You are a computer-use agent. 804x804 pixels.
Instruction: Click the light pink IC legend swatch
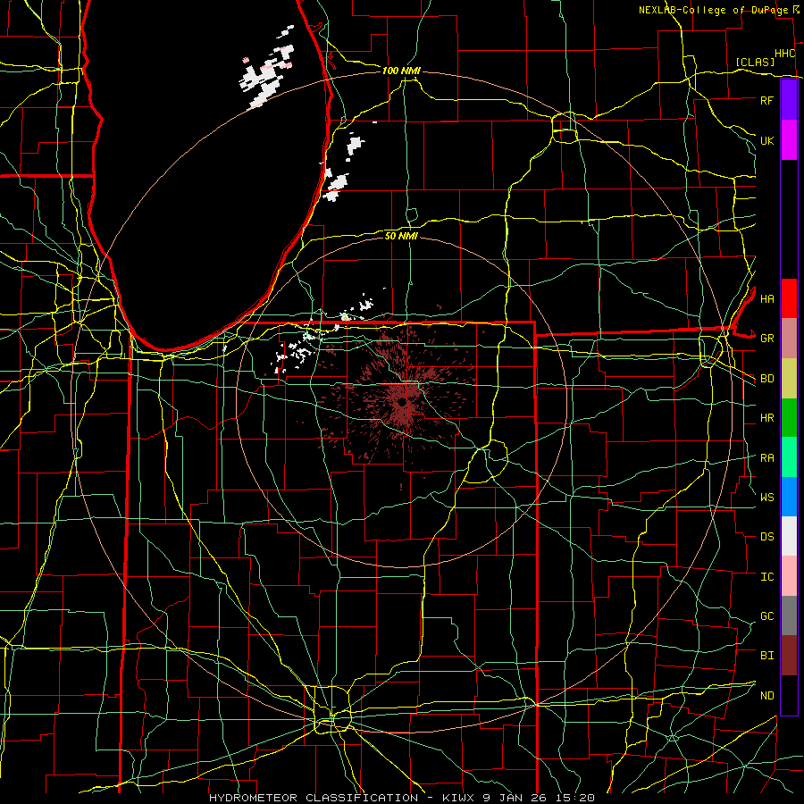coord(789,576)
